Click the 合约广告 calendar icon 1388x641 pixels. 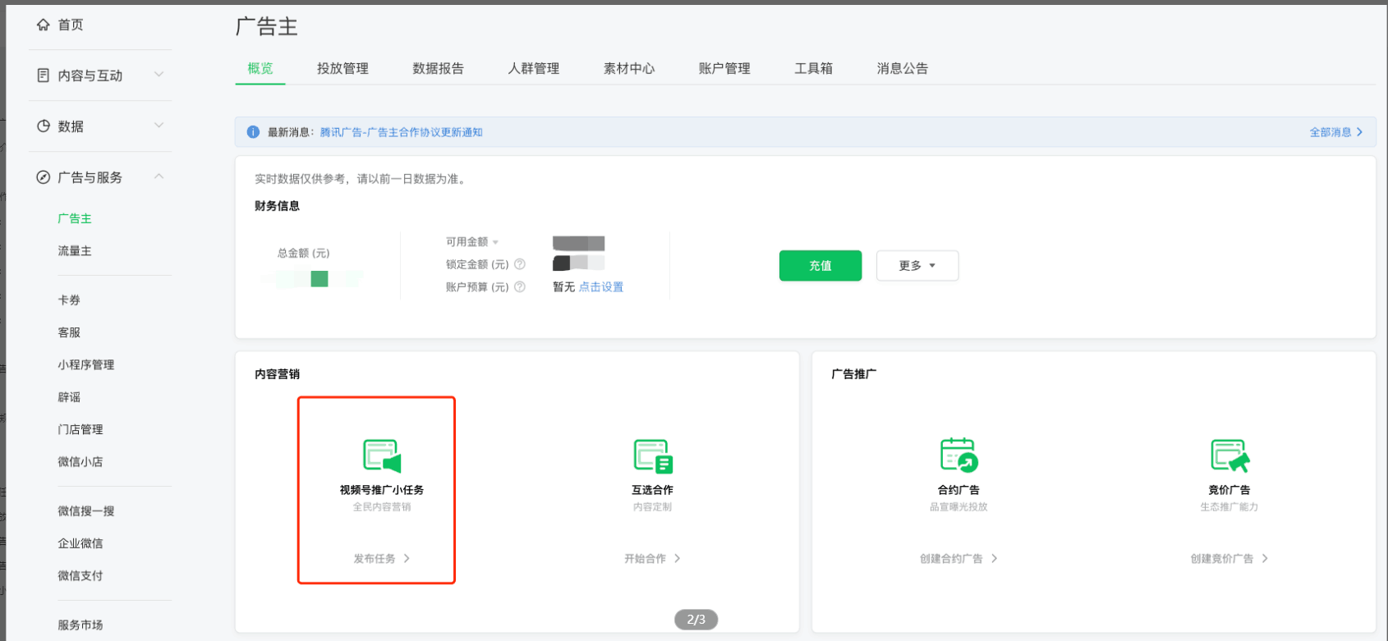point(958,454)
